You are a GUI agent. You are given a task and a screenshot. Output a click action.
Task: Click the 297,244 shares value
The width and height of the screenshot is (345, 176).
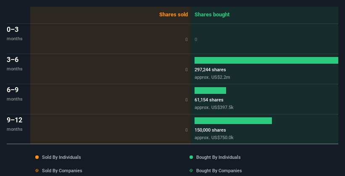pos(210,70)
